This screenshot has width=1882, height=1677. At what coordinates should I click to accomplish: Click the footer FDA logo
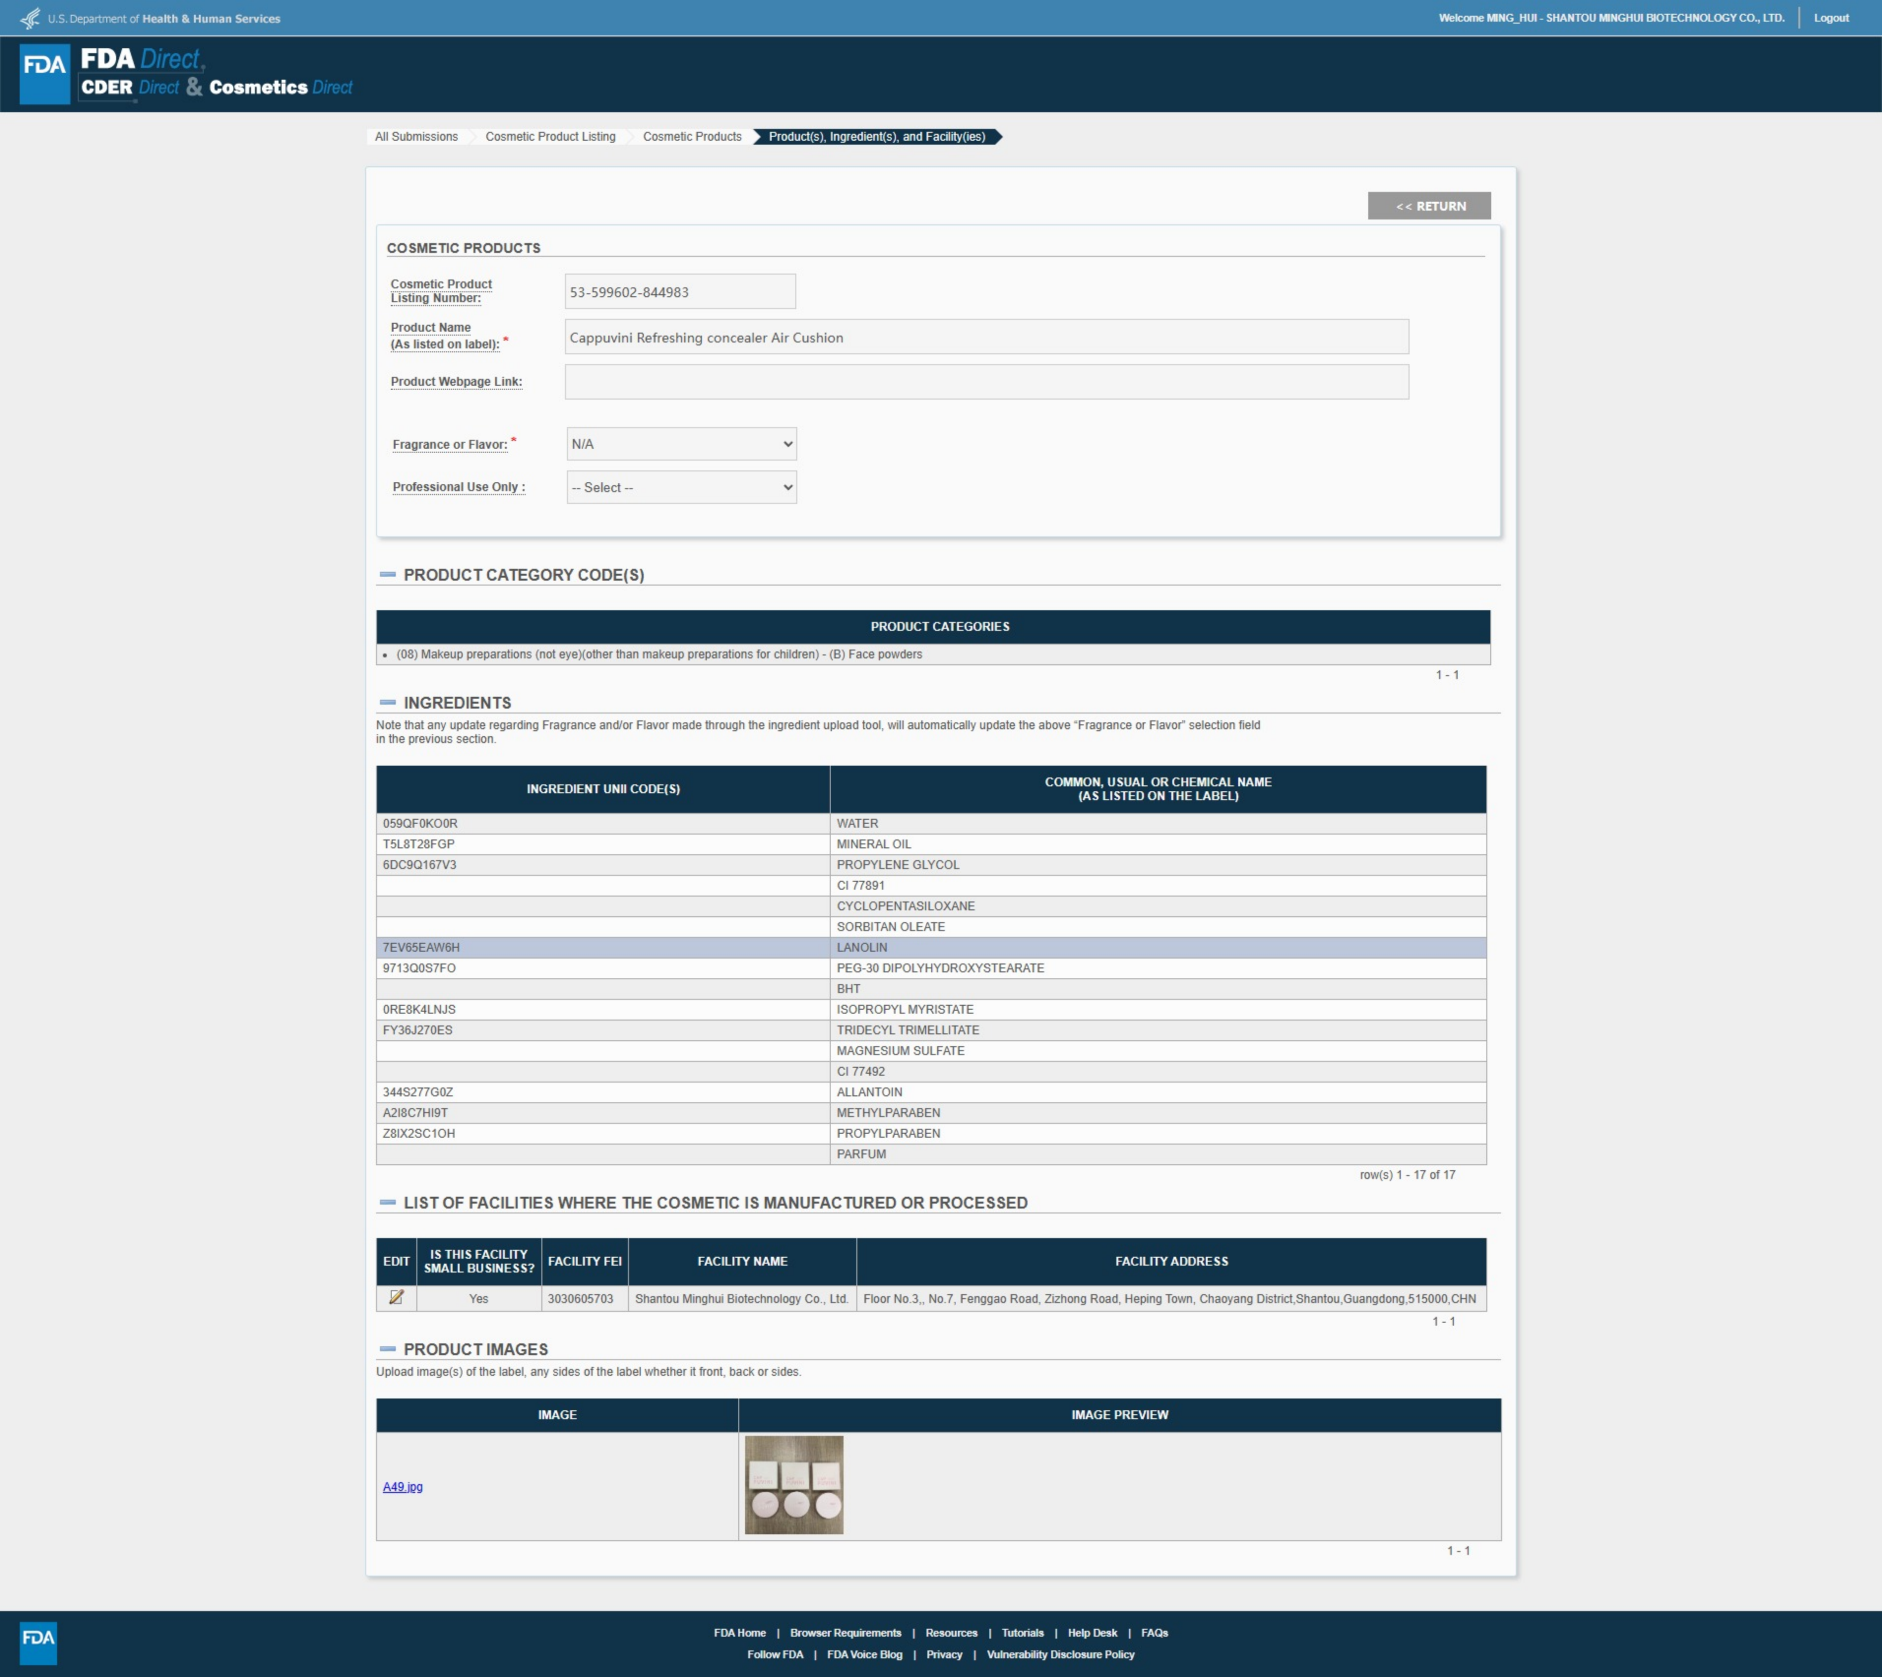pos(38,1643)
